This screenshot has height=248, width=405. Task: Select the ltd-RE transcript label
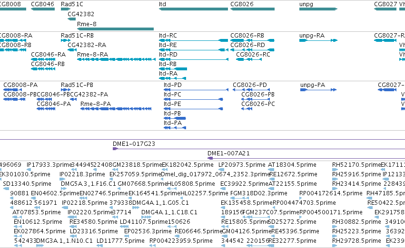click(x=168, y=45)
